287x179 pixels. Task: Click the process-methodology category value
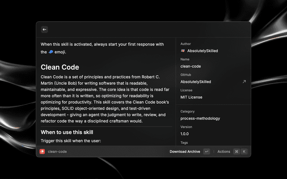(200, 118)
